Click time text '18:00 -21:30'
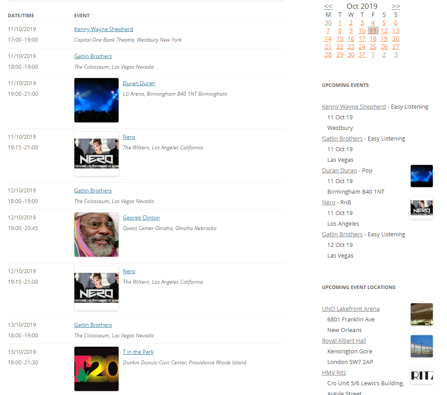The image size is (447, 395). tap(23, 363)
